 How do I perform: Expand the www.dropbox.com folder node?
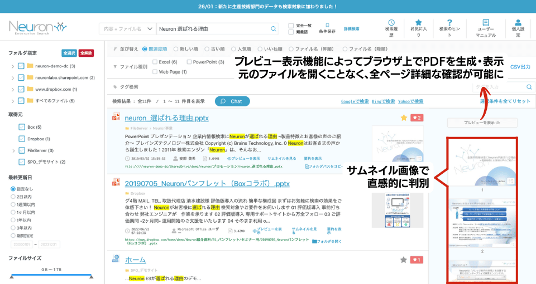[x=13, y=89]
